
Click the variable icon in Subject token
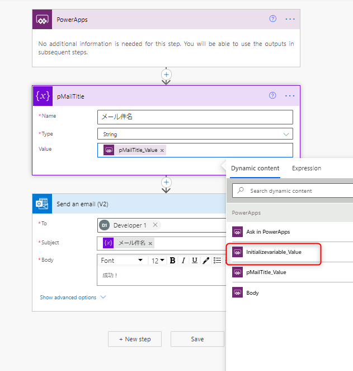pos(108,243)
